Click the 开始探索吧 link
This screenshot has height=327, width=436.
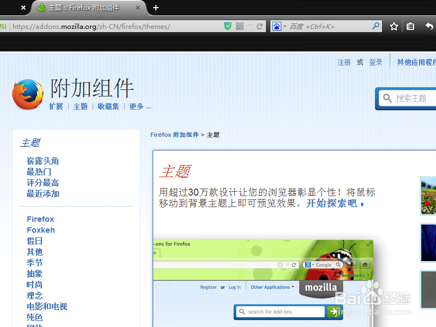point(335,203)
